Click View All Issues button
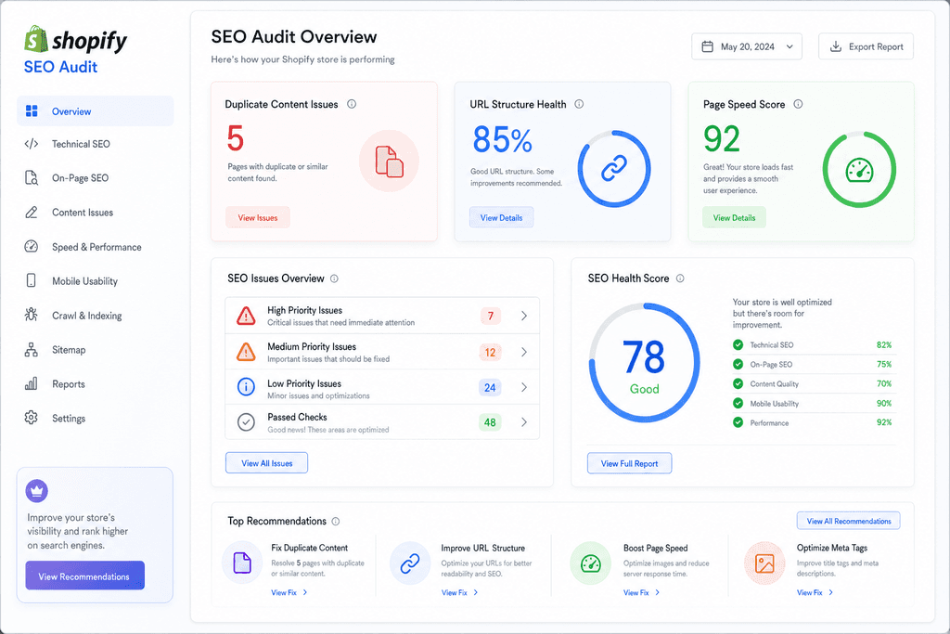The width and height of the screenshot is (950, 634). [266, 463]
